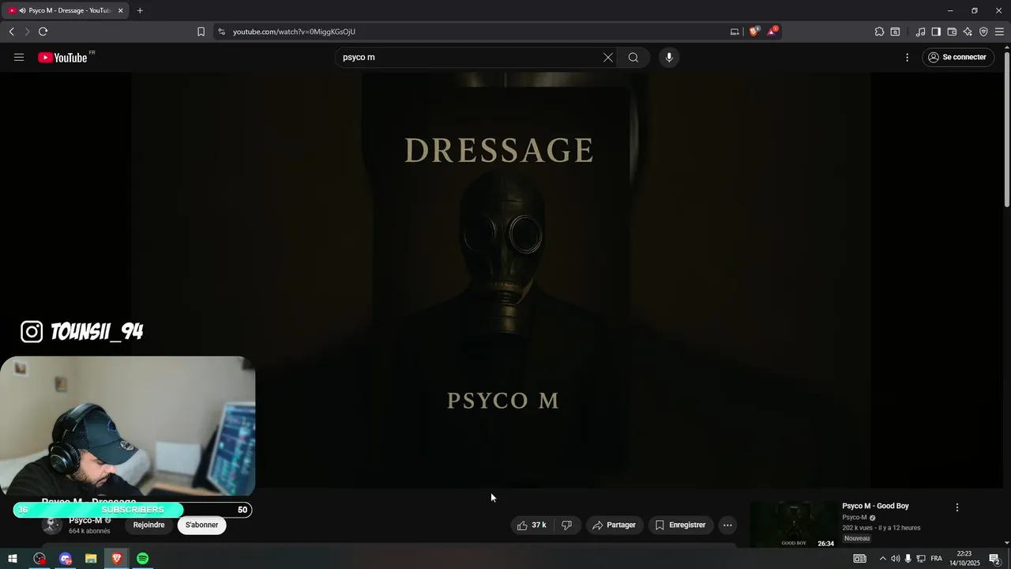Open search-tabs icon in browser toolbar
Viewport: 1011px width, 569px height.
[x=895, y=32]
